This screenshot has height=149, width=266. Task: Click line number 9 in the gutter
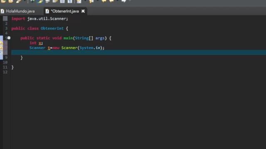pyautogui.click(x=6, y=58)
